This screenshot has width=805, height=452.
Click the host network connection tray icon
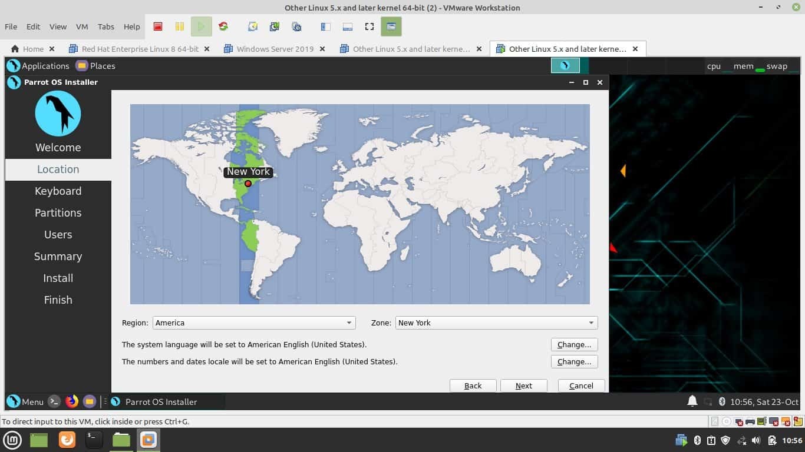[741, 440]
